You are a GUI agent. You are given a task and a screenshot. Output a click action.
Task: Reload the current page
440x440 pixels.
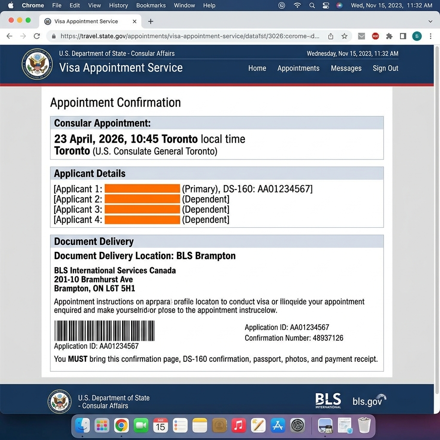[37, 36]
